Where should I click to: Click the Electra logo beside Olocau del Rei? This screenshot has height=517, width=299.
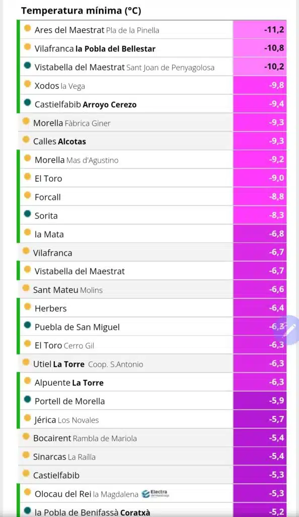[x=156, y=494]
